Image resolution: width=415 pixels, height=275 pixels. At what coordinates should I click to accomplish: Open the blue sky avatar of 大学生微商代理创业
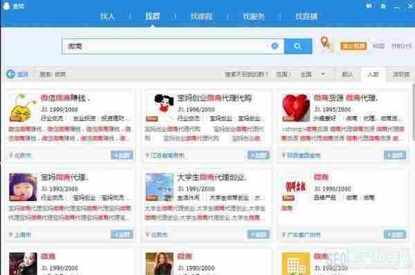[x=160, y=187]
